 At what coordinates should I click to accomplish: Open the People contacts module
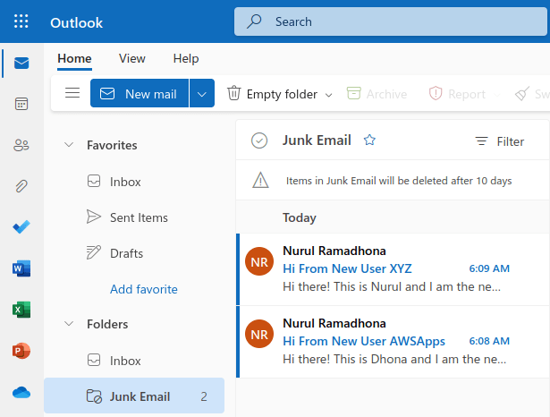(21, 145)
